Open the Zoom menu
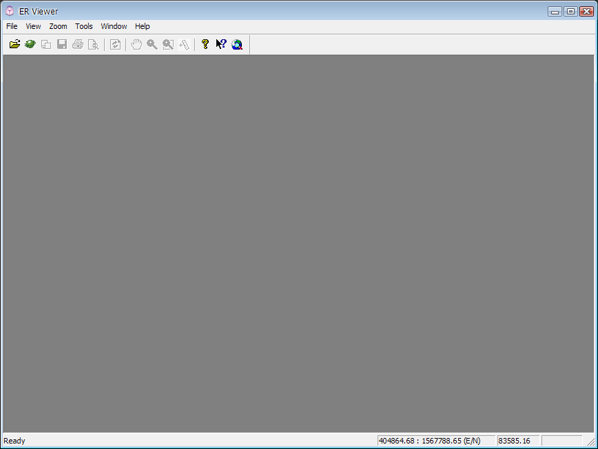Image resolution: width=598 pixels, height=449 pixels. coord(58,26)
